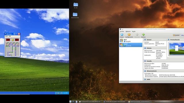Switch to Oracle VM VirtualBox Administrador taskbar entry

click(114, 102)
